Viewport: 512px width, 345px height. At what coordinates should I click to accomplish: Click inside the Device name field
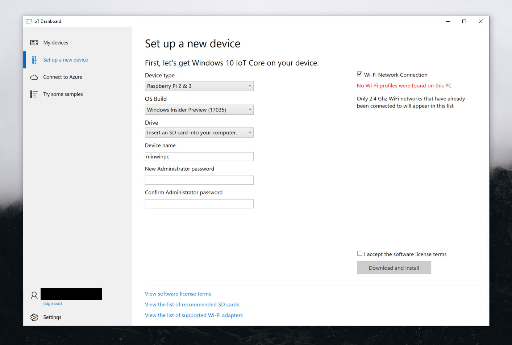tap(199, 156)
